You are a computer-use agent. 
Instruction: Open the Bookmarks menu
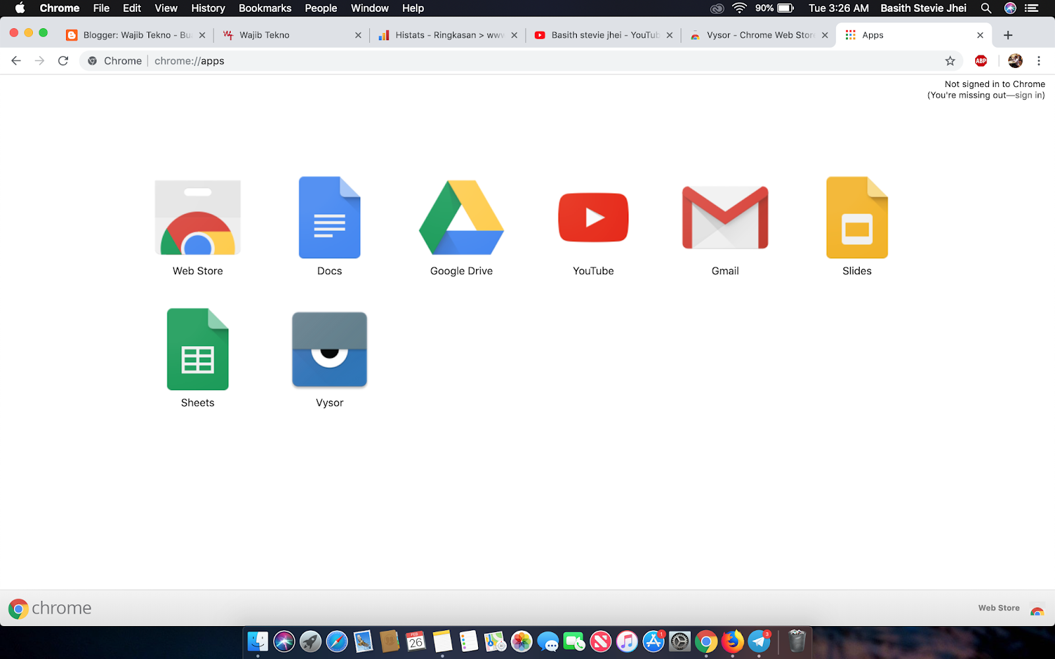coord(265,8)
